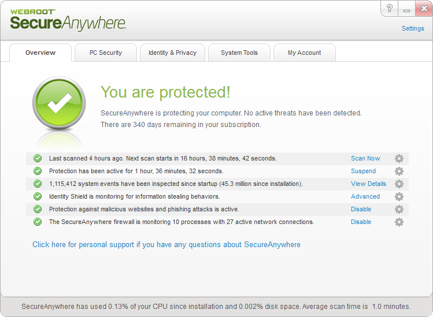This screenshot has width=433, height=317.
Task: Open the Identity & Privacy tab
Action: point(172,53)
